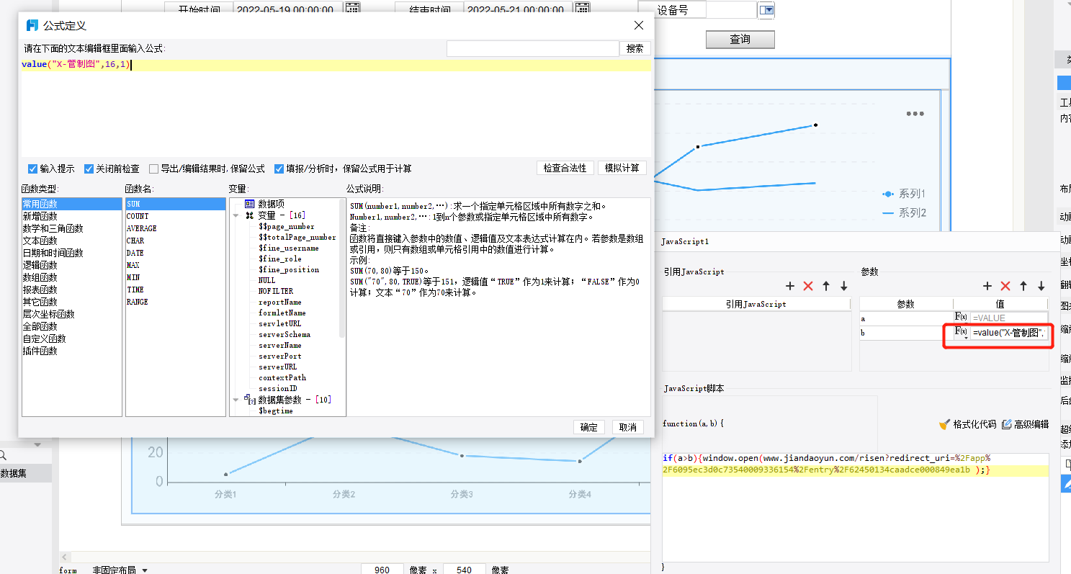The image size is (1071, 574).
Task: Open calendar picker for 结束时间
Action: pos(582,9)
